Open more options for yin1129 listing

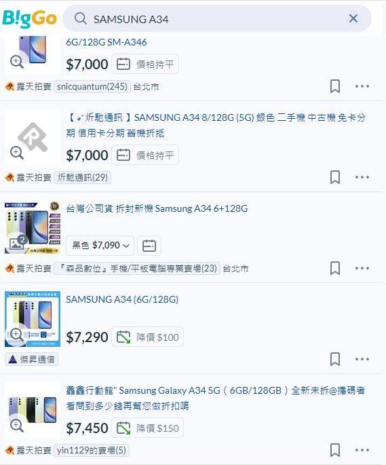click(x=362, y=450)
